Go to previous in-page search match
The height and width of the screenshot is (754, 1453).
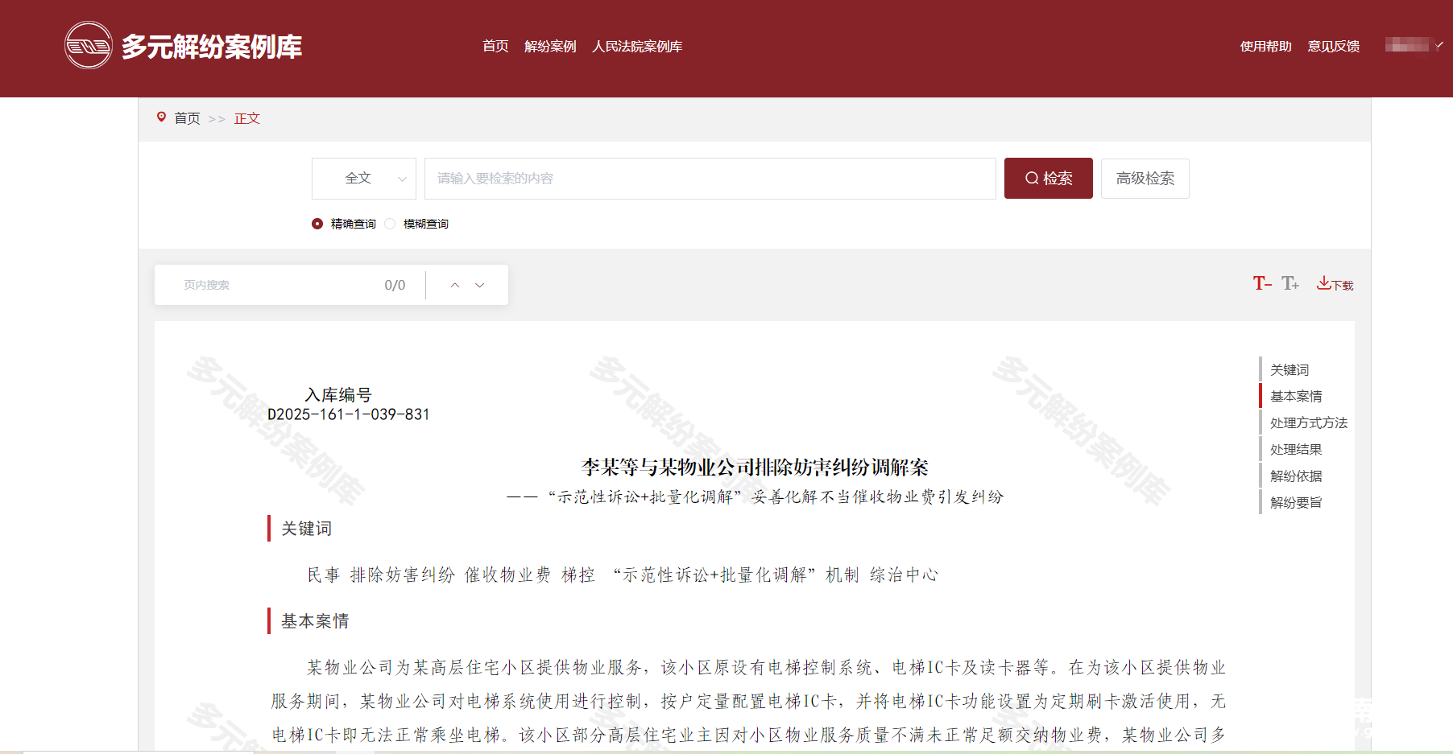pyautogui.click(x=455, y=285)
